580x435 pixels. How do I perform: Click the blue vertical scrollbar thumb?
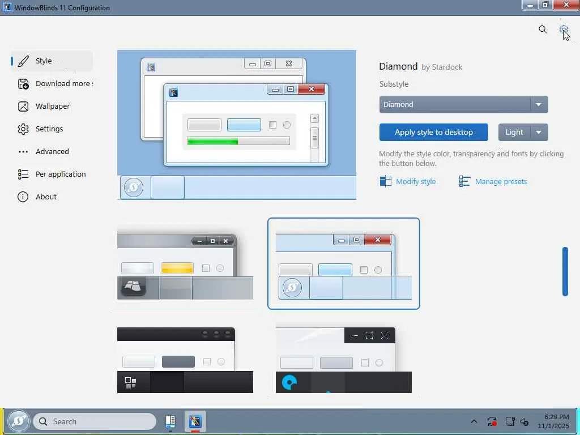click(x=565, y=271)
